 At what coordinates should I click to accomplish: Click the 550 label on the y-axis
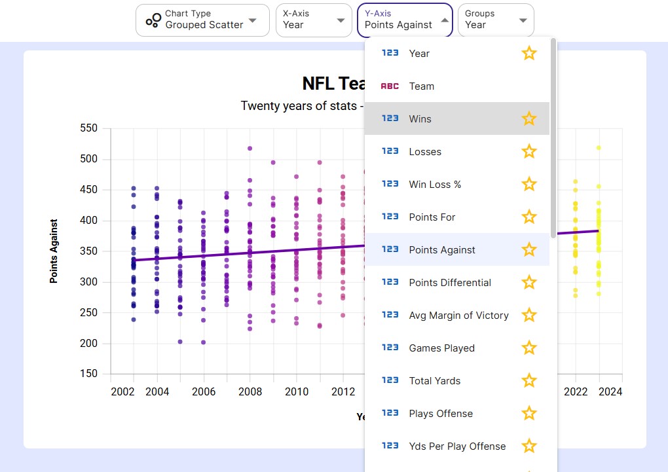tap(88, 128)
